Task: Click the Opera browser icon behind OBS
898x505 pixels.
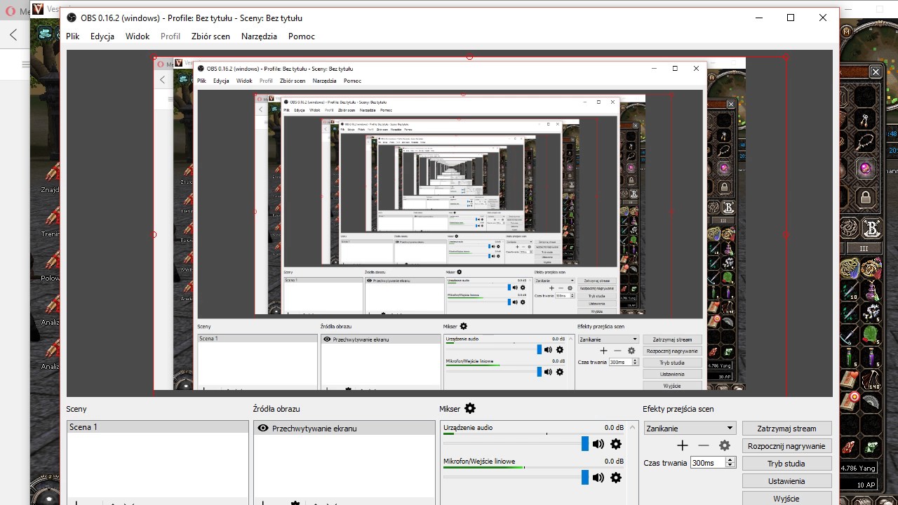Action: point(11,10)
